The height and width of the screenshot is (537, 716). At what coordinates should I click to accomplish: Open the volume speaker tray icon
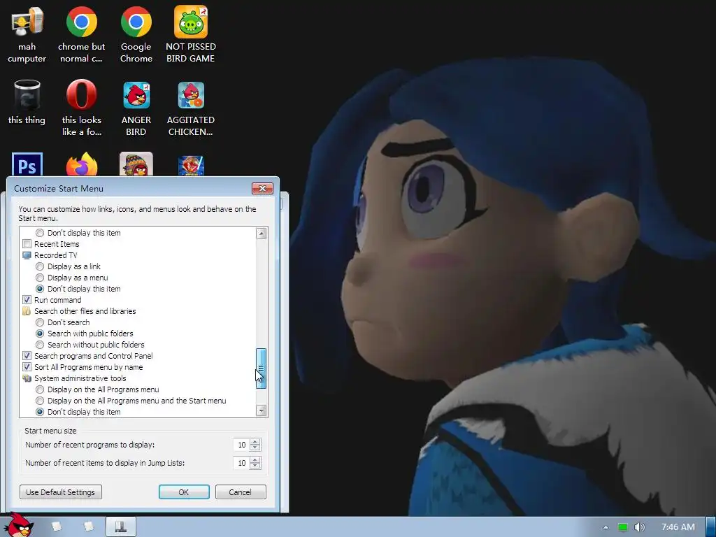click(640, 527)
